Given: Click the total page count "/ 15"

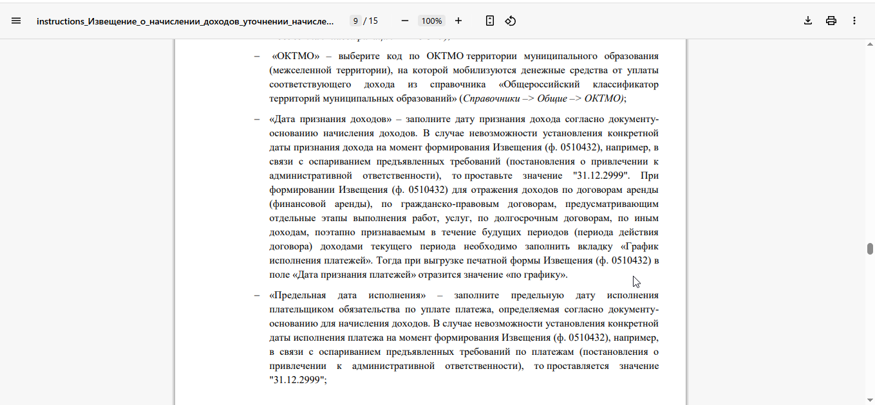Looking at the screenshot, I should pos(371,21).
